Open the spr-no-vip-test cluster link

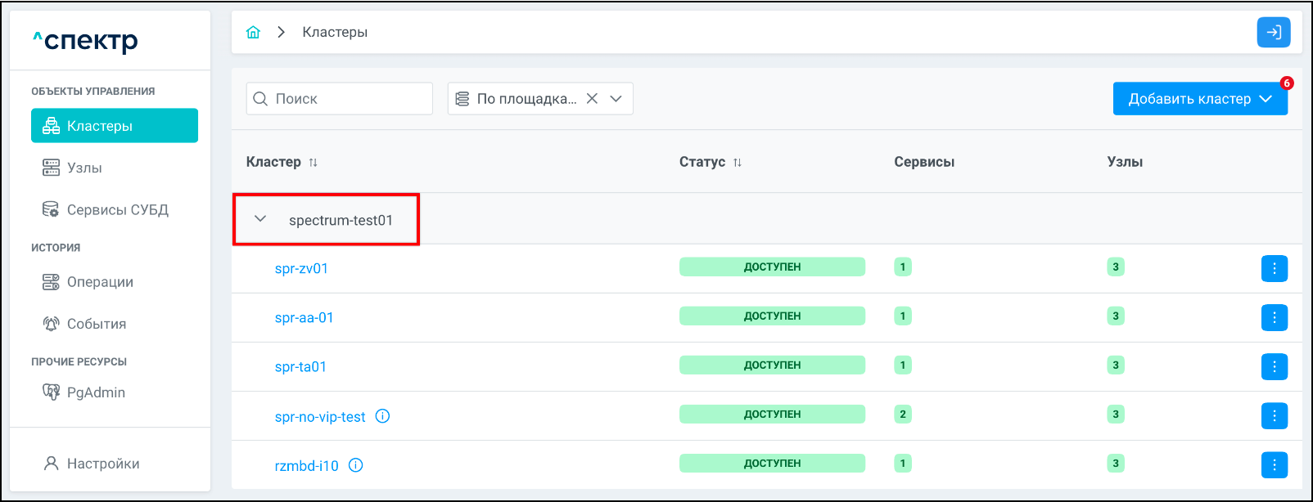pos(319,417)
